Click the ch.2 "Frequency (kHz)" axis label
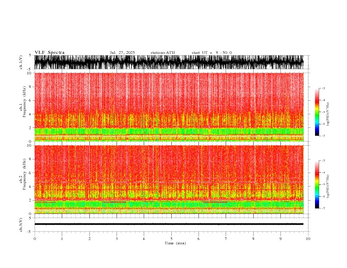The image size is (347, 268). point(24,174)
